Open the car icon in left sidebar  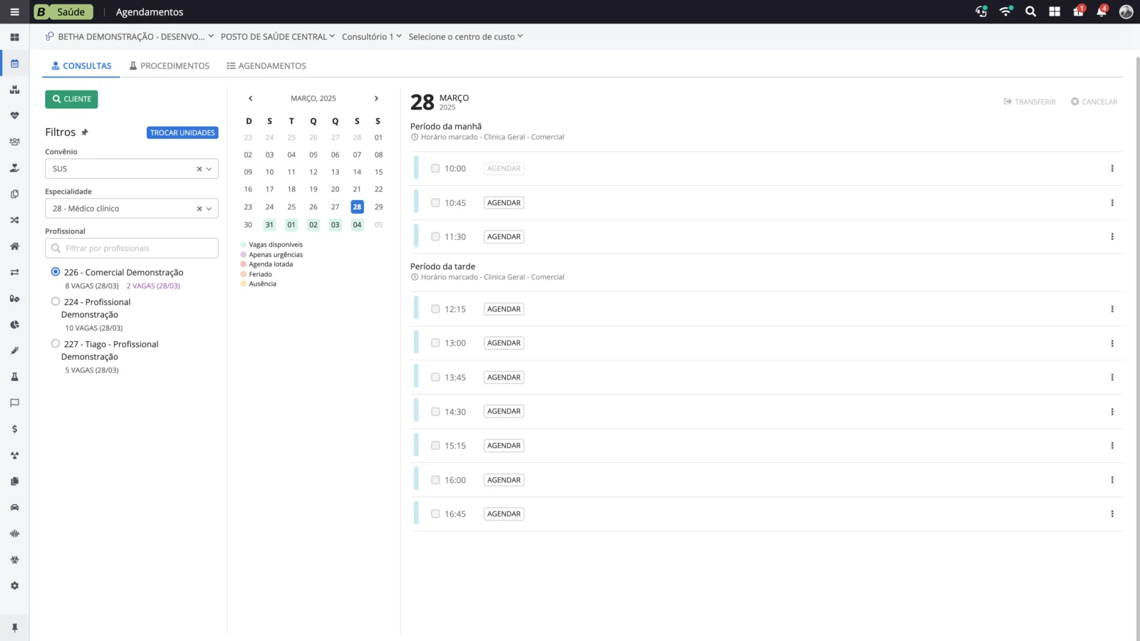click(x=14, y=507)
